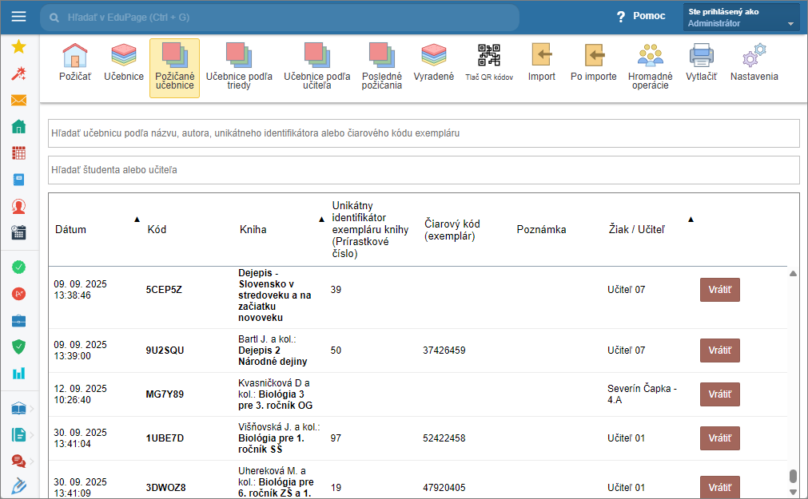
Task: Focus the Hľadať študenta alebo učiteľa field
Action: tap(424, 170)
